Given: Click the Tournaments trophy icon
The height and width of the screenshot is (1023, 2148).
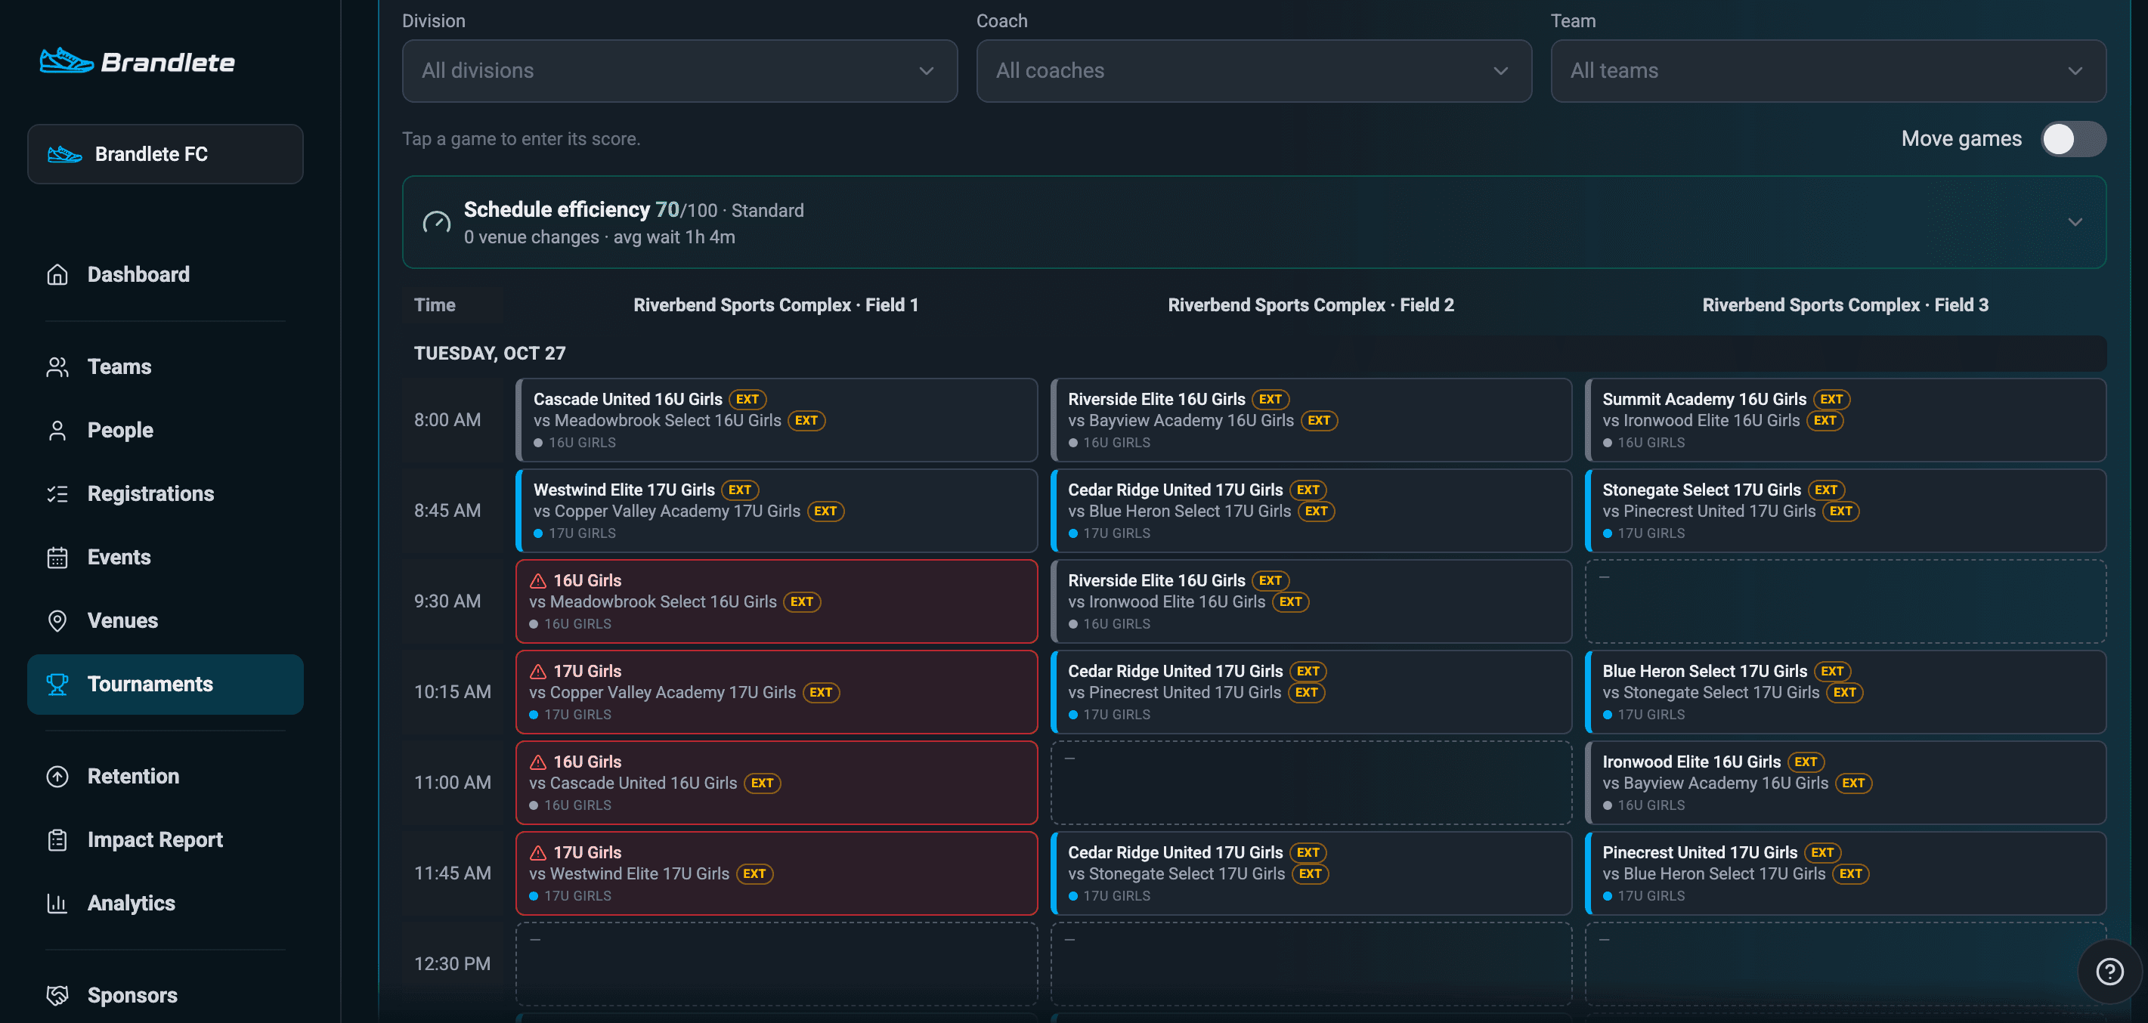Looking at the screenshot, I should pyautogui.click(x=57, y=684).
